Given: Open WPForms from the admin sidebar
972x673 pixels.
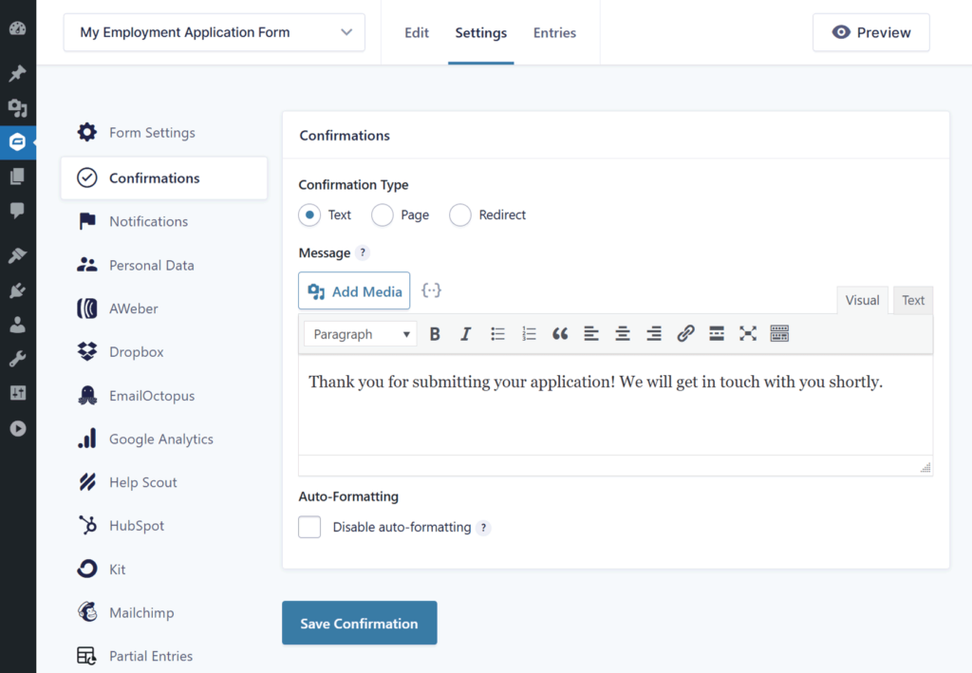Looking at the screenshot, I should coord(17,142).
